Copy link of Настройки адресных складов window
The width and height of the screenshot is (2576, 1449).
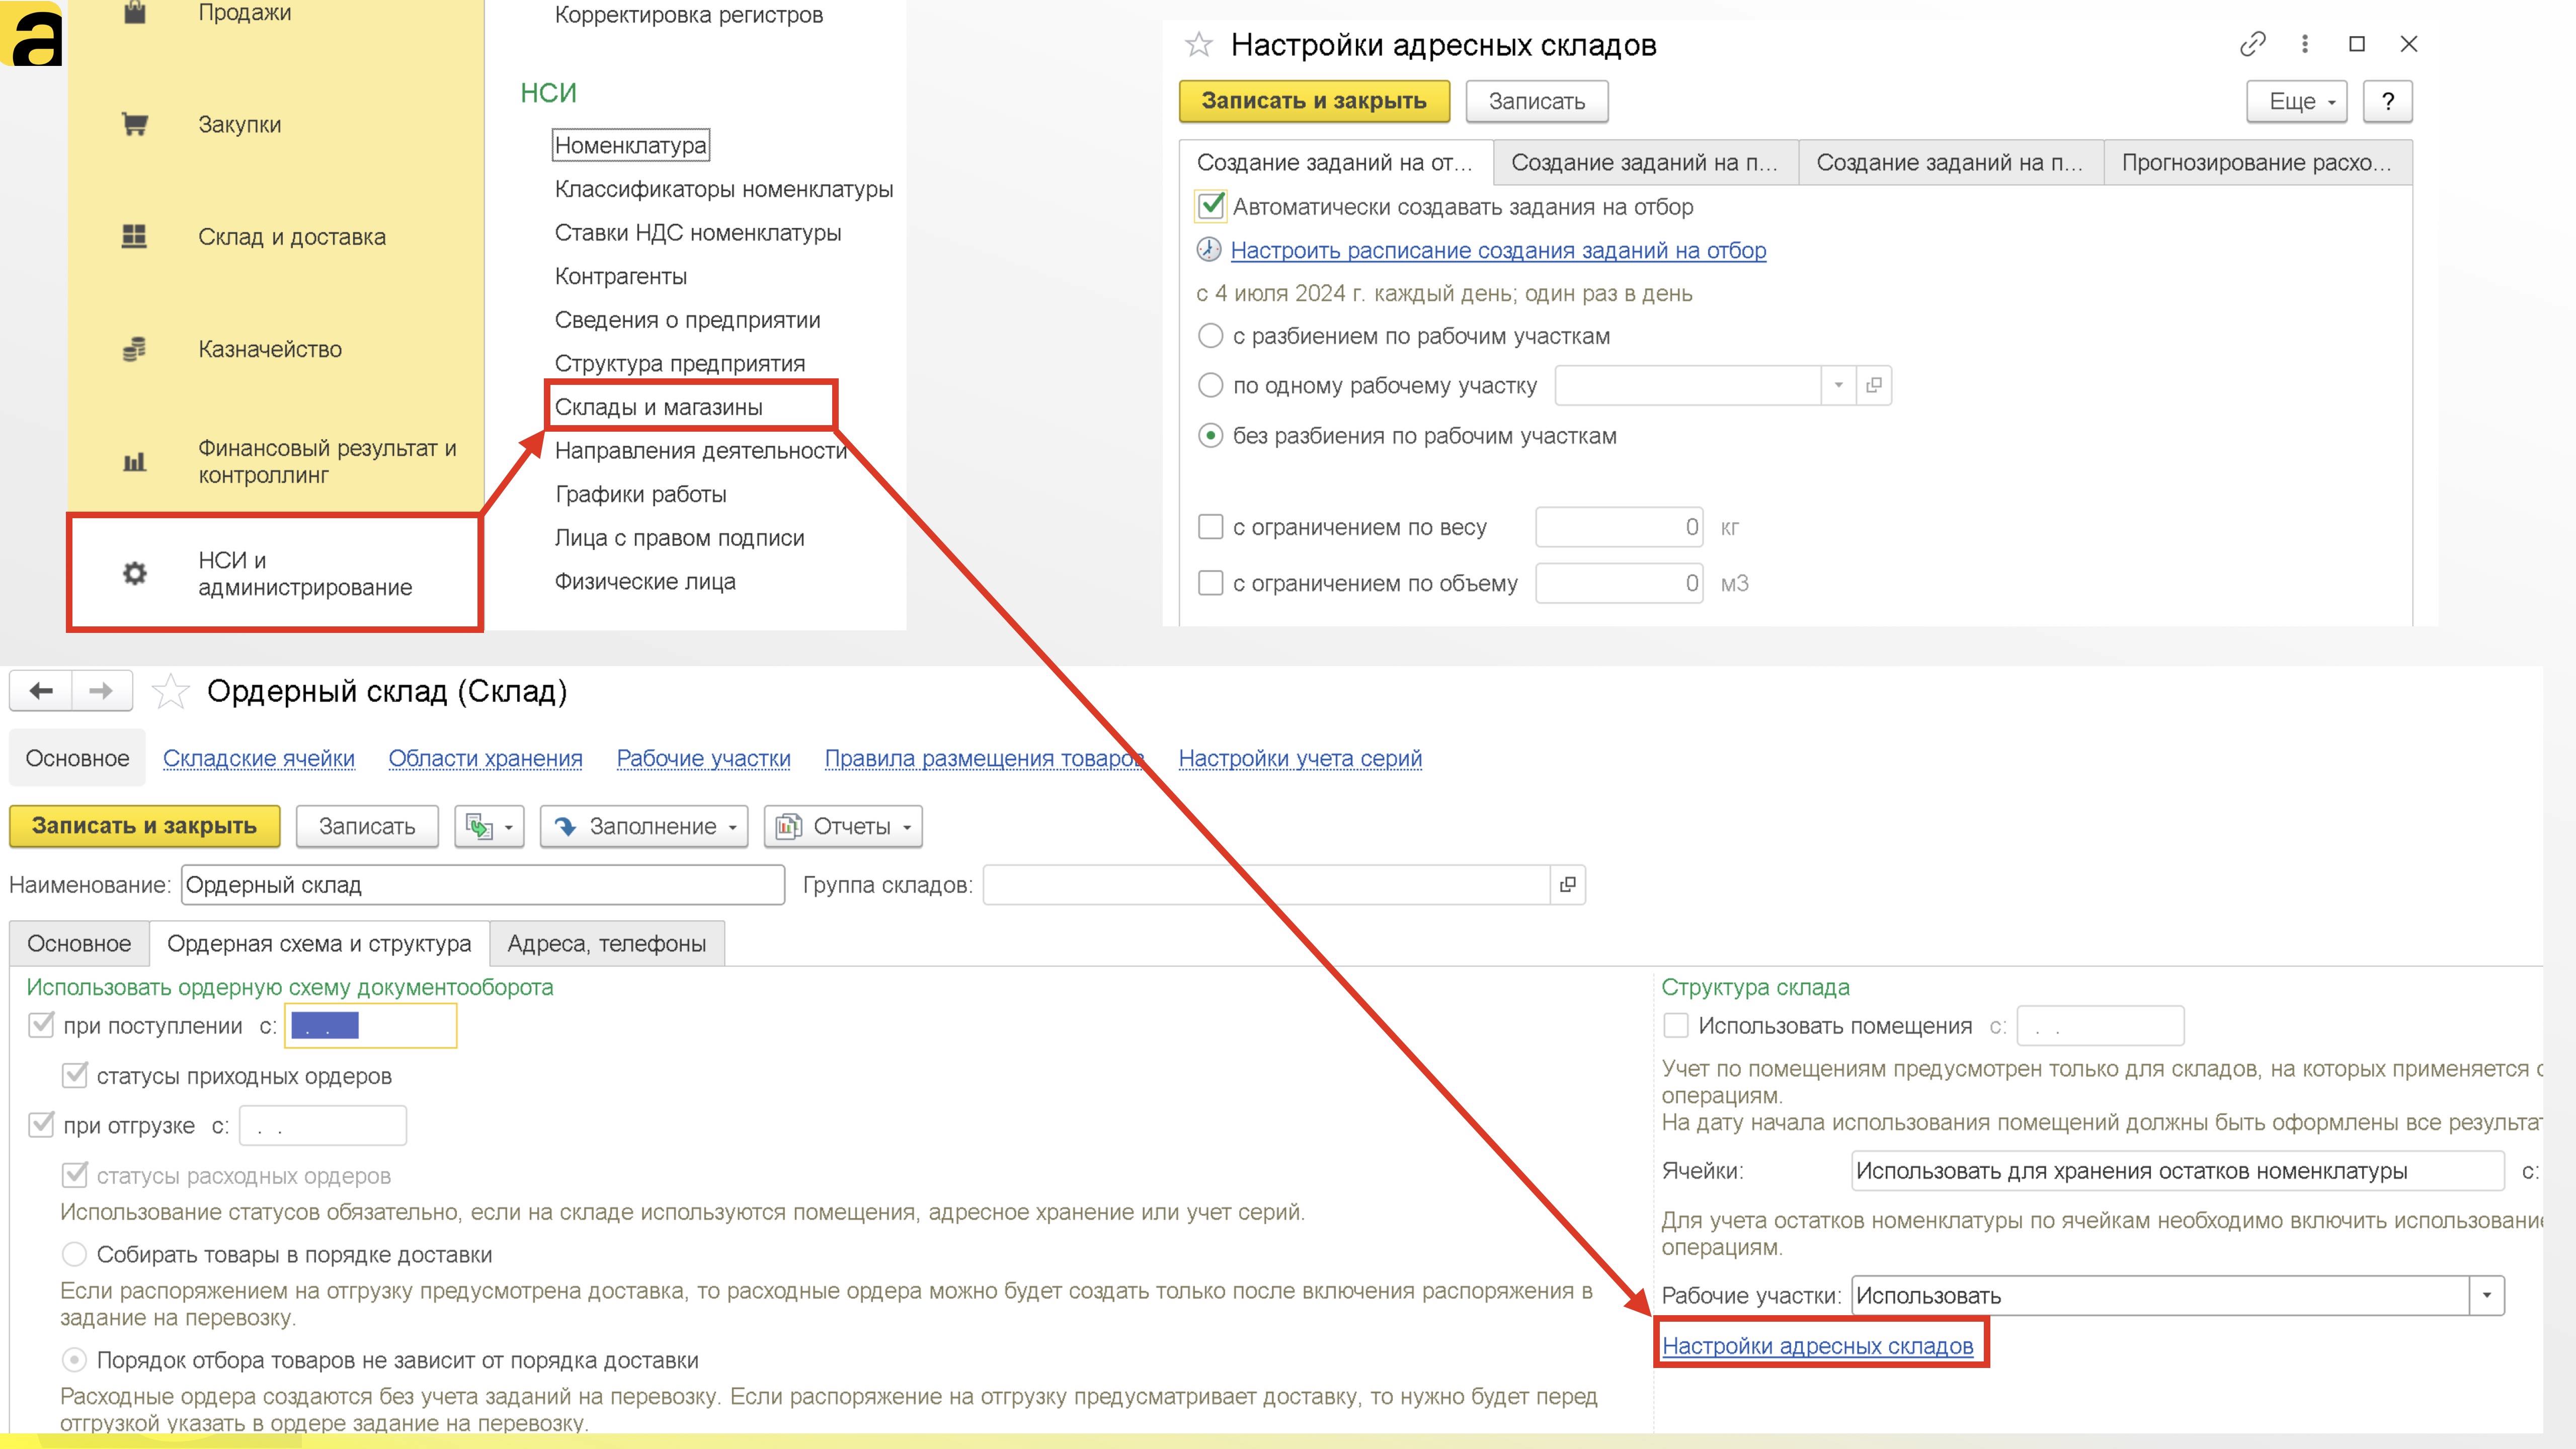pyautogui.click(x=2252, y=44)
